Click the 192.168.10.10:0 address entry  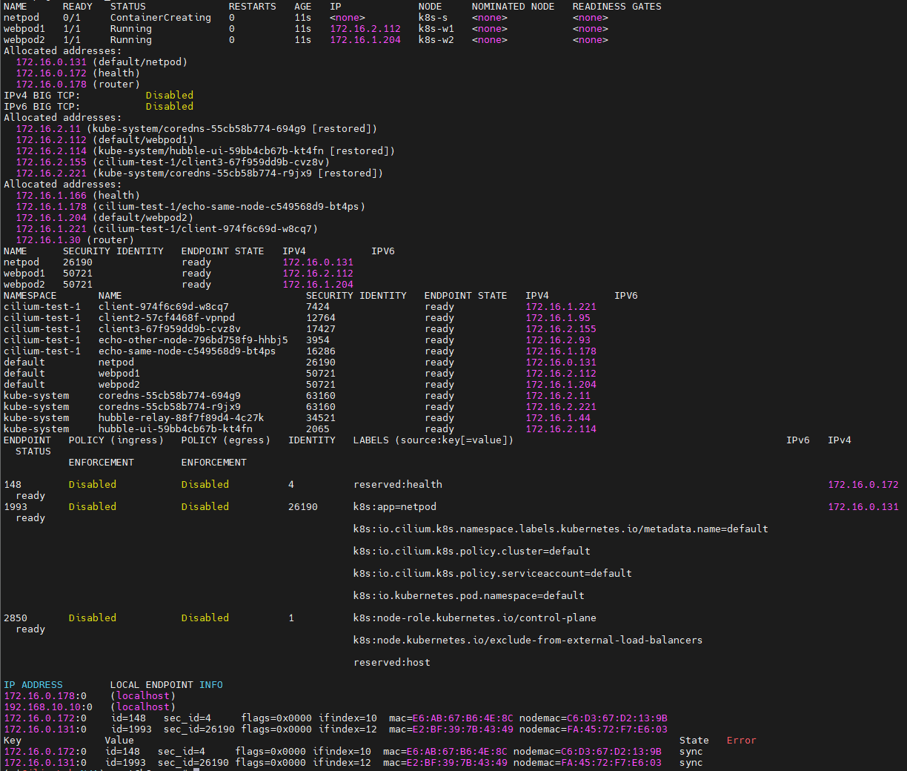[47, 707]
